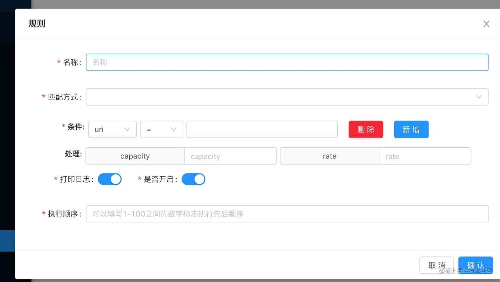This screenshot has width=500, height=282.
Task: Click the 规则 dialog title
Action: pyautogui.click(x=37, y=23)
